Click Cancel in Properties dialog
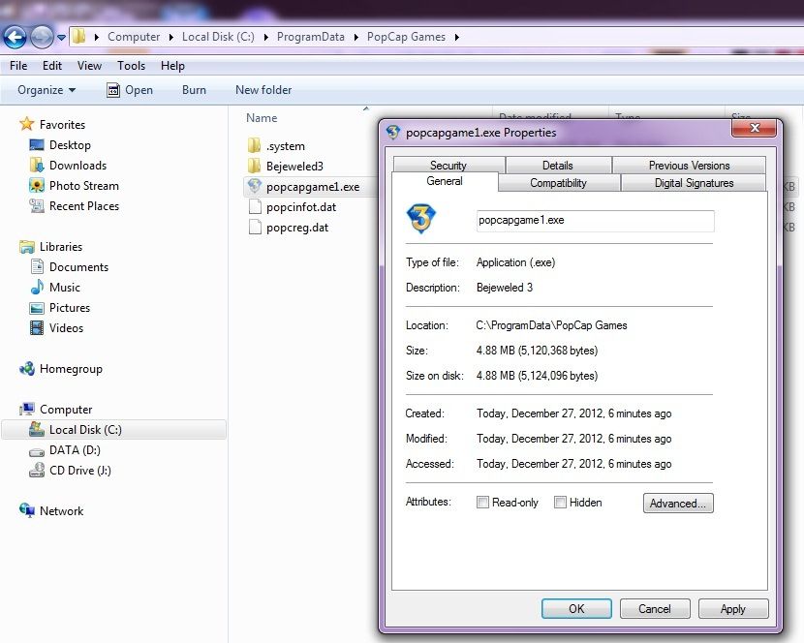The height and width of the screenshot is (643, 804). click(655, 609)
